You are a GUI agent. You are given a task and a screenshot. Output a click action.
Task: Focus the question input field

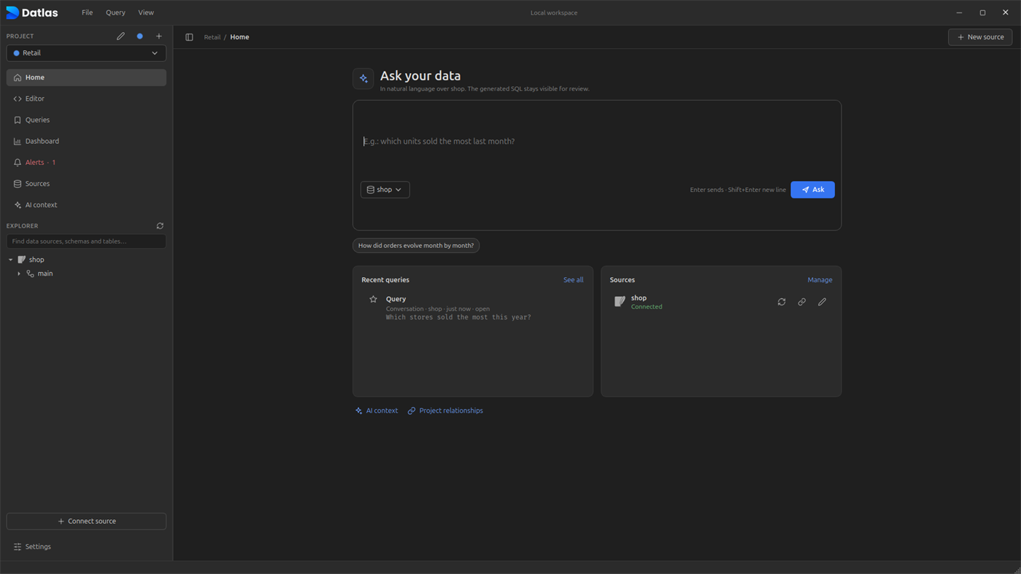[597, 141]
